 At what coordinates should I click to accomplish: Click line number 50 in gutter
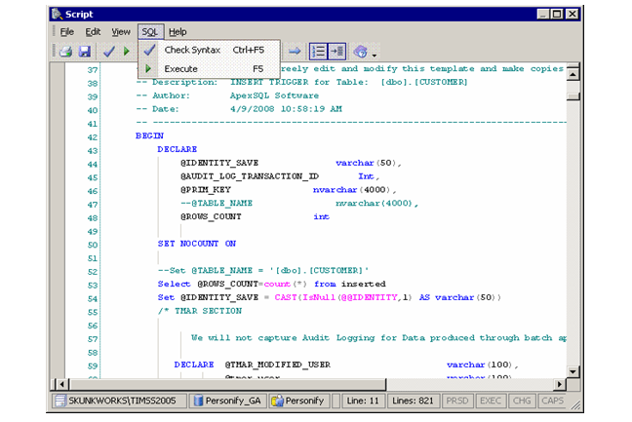[x=93, y=245]
